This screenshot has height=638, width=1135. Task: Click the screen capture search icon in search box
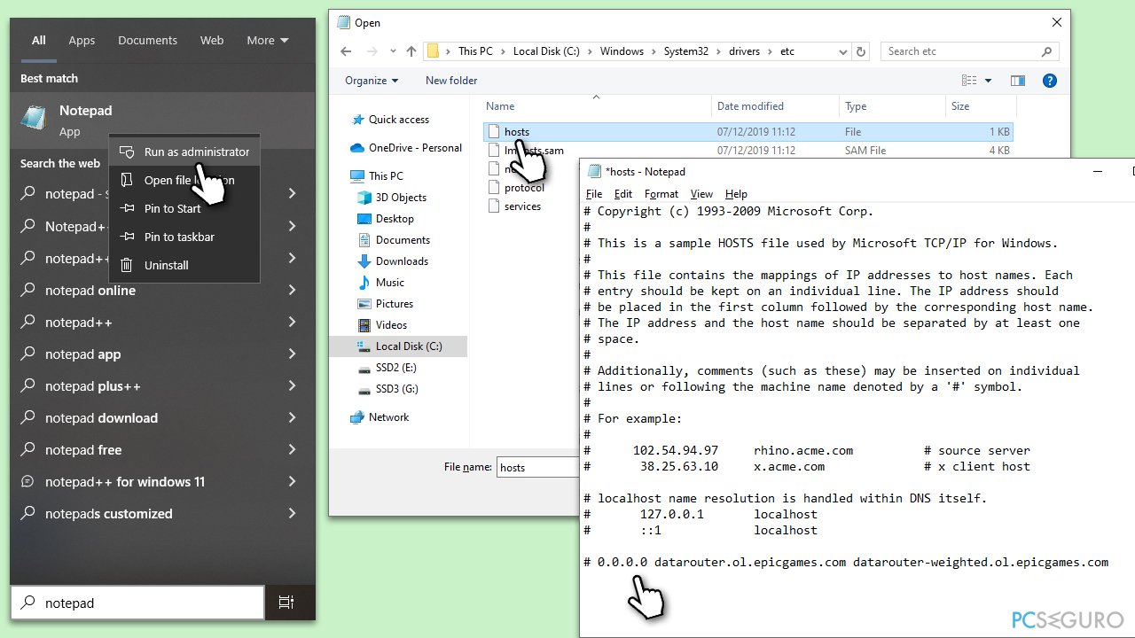pyautogui.click(x=286, y=603)
